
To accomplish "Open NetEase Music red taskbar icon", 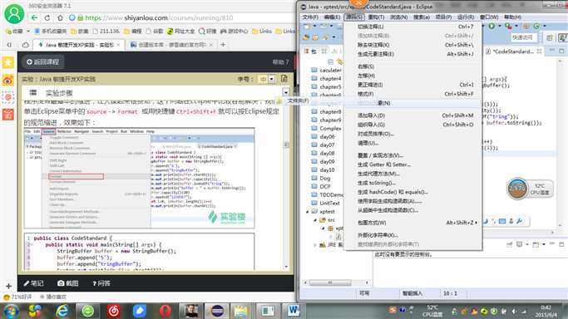I will pos(114,311).
